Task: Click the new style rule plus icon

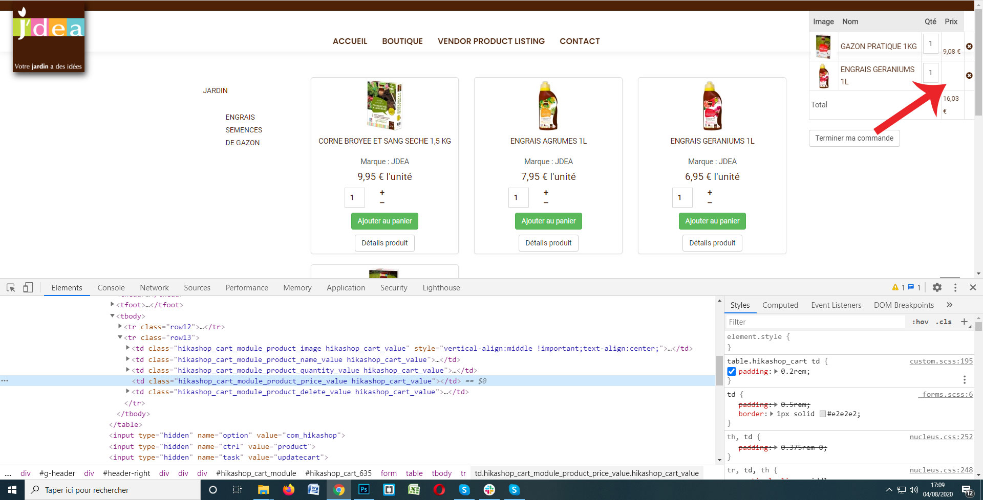Action: point(964,322)
